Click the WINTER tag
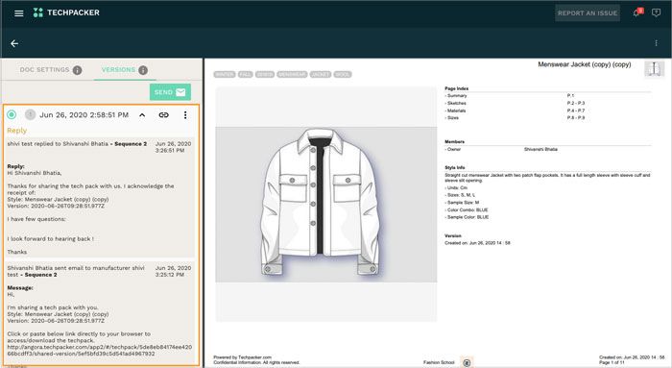The width and height of the screenshot is (672, 368). [x=225, y=74]
